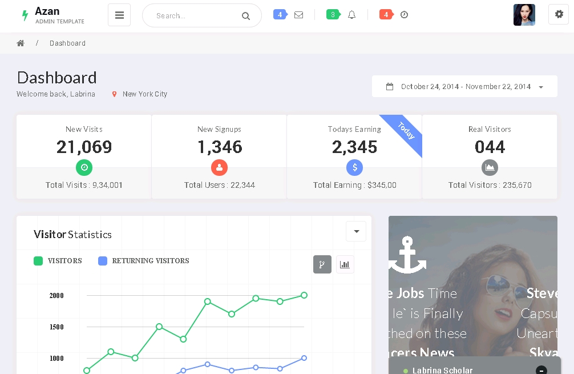574x374 pixels.
Task: Switch to line chart view
Action: coord(322,264)
